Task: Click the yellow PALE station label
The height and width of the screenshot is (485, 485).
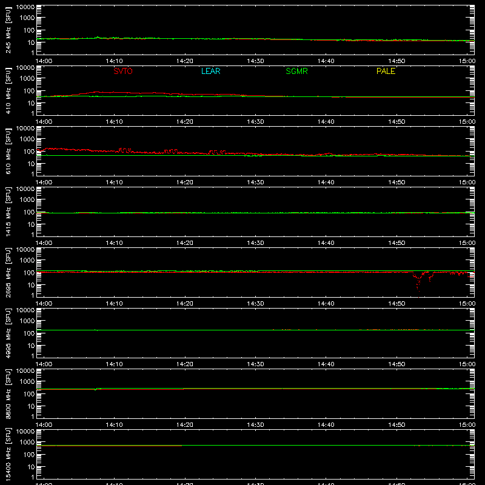Action: [386, 71]
